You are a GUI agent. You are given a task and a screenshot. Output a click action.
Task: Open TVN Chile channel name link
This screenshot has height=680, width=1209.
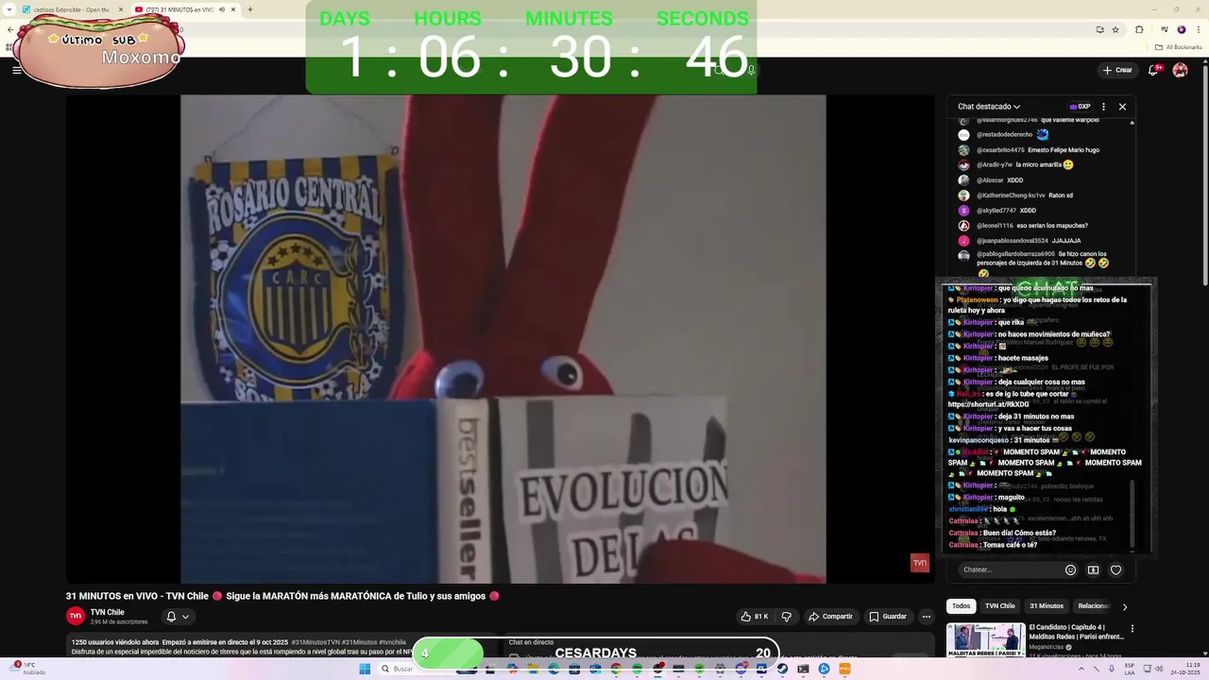[x=108, y=612]
